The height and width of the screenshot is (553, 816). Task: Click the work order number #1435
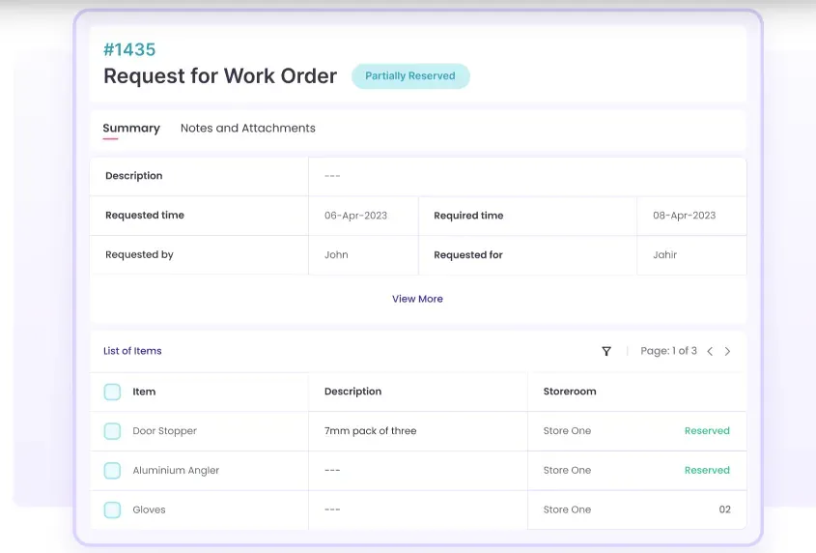click(129, 49)
